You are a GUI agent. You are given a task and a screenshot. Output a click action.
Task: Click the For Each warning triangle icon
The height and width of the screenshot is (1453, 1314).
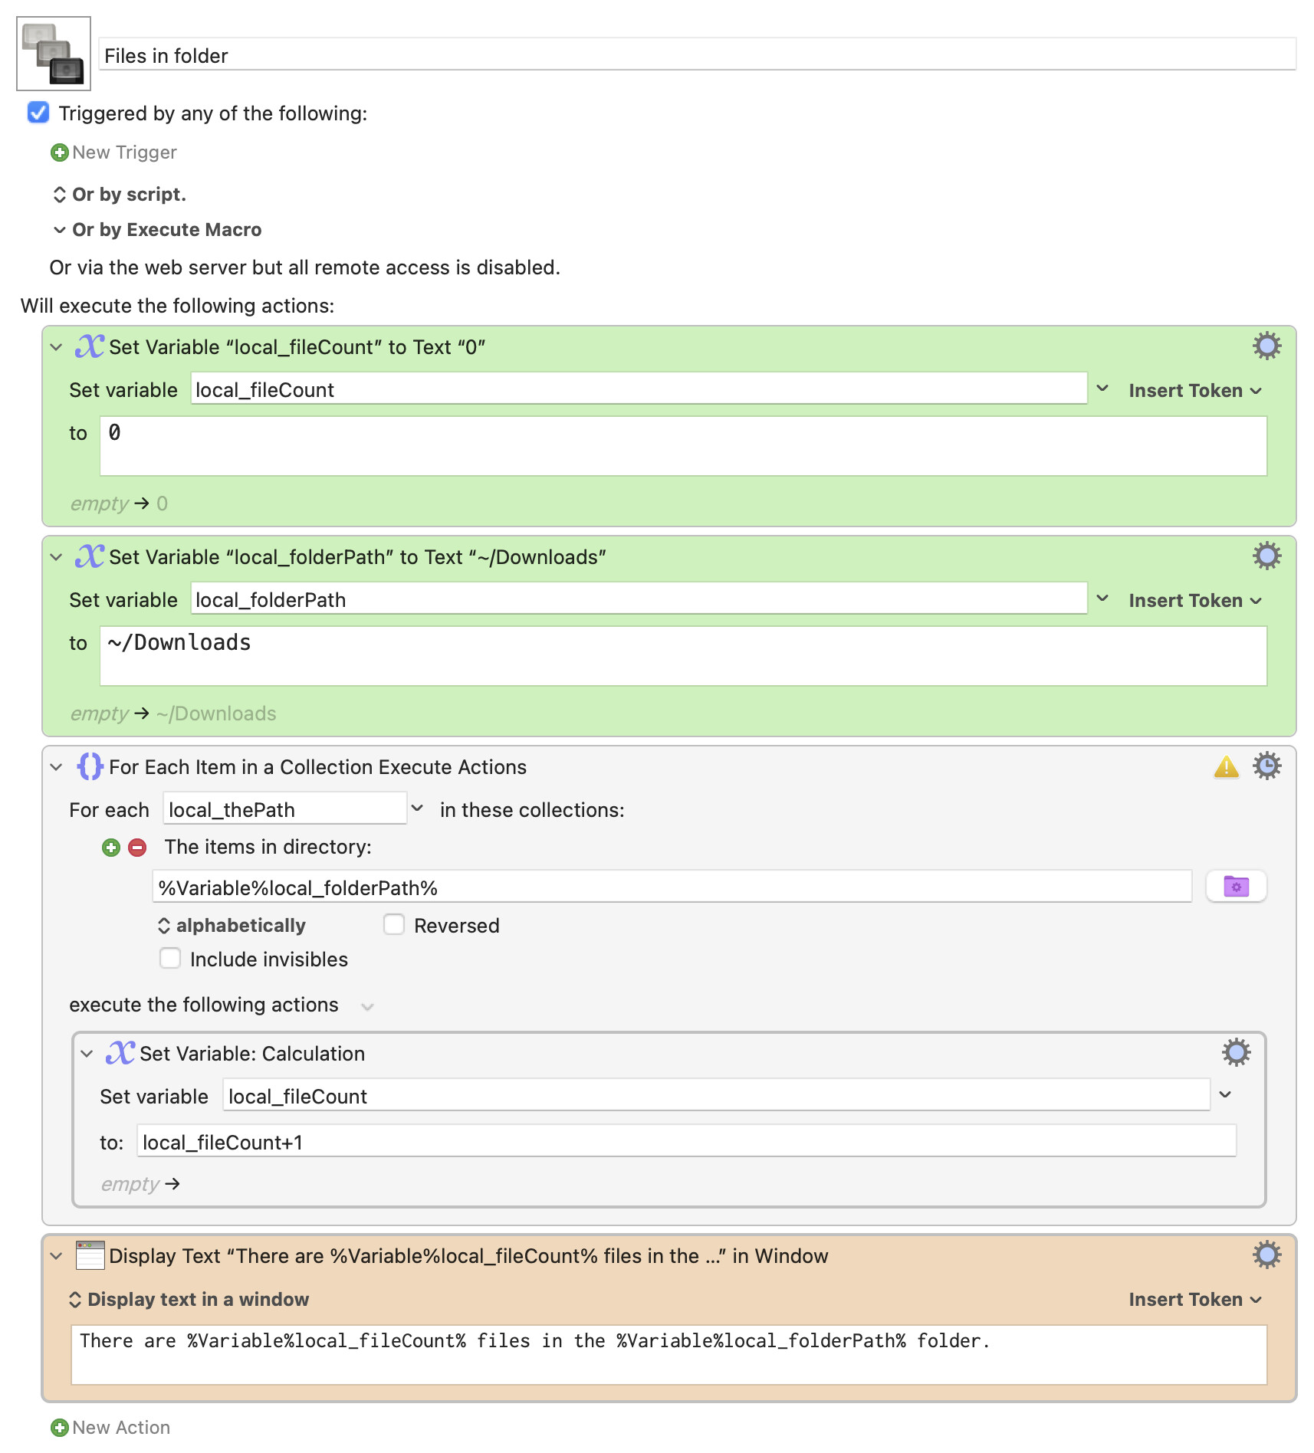tap(1226, 766)
